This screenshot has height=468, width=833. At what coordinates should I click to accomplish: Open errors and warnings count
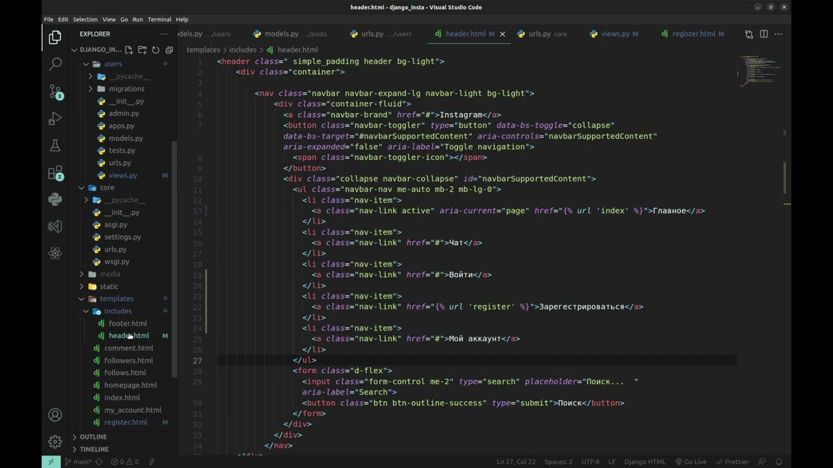(x=124, y=461)
